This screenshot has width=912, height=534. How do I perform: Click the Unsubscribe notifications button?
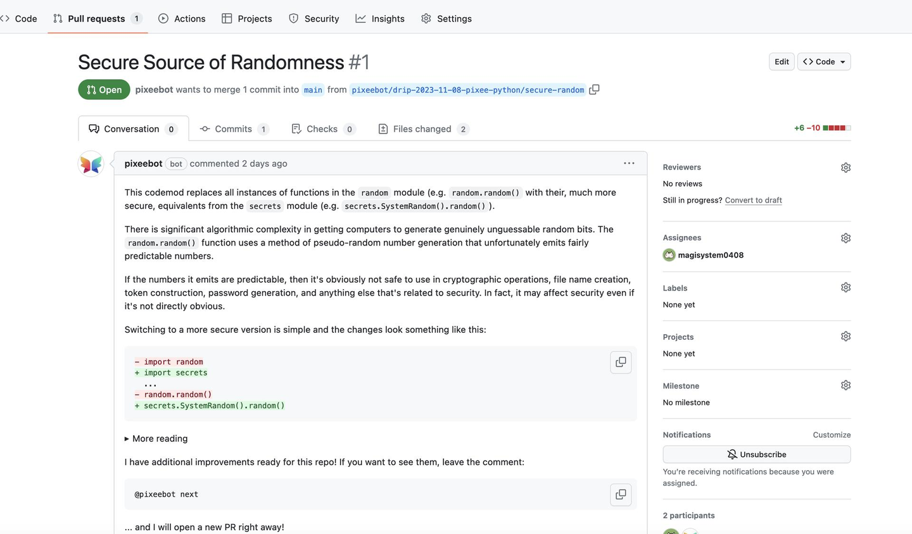coord(756,454)
